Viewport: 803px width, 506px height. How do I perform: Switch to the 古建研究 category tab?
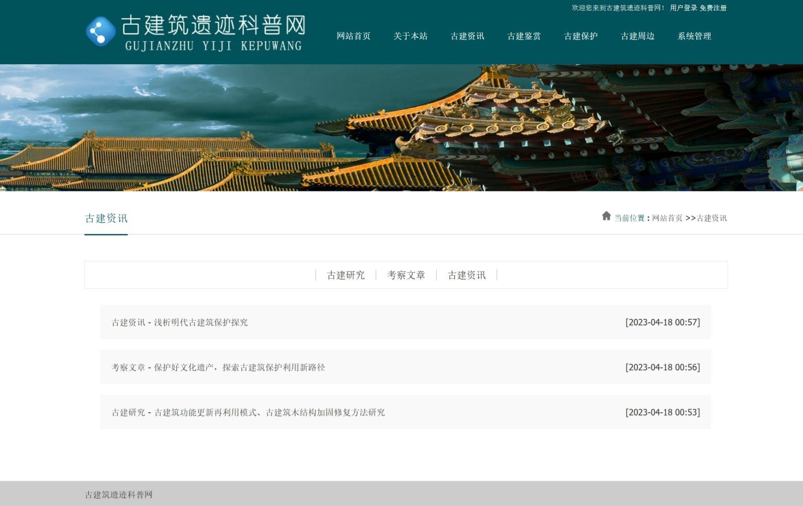point(346,275)
